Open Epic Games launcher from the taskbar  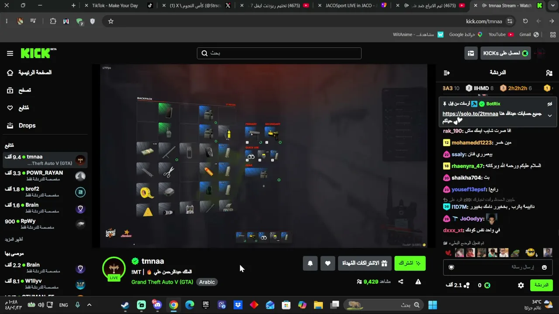pos(206,305)
